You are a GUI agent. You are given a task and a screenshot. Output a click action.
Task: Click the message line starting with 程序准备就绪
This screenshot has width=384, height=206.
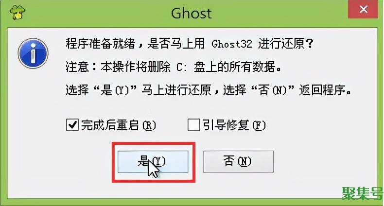(x=189, y=44)
